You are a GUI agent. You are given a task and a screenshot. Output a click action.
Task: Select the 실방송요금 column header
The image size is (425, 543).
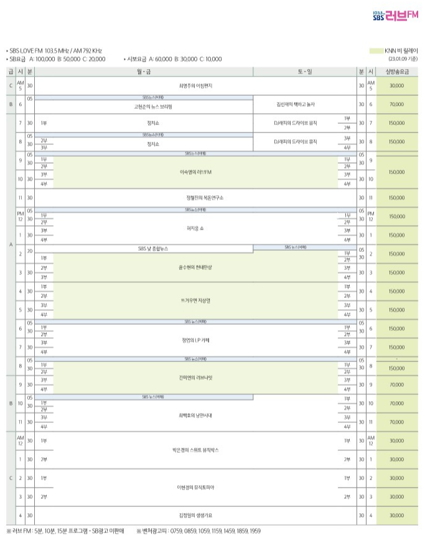coord(397,72)
